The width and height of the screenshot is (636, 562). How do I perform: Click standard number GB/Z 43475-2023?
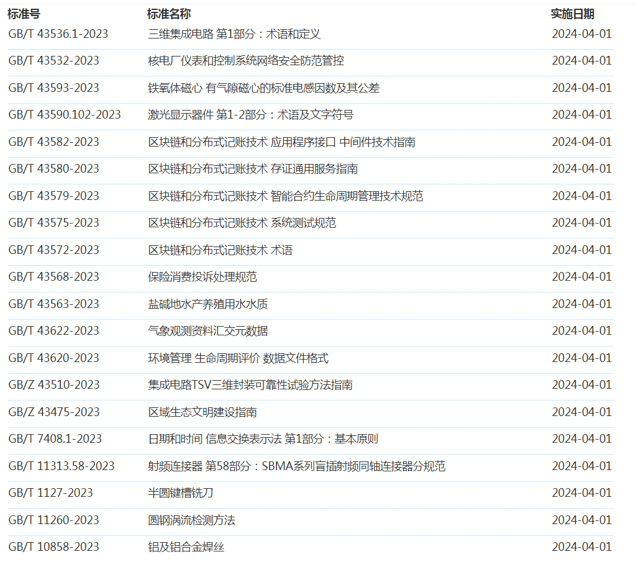pos(53,412)
